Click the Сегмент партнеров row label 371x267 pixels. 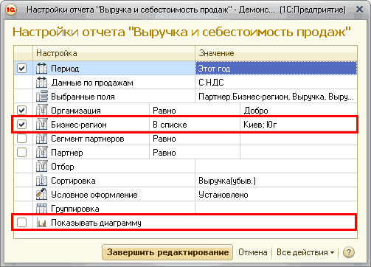88,139
